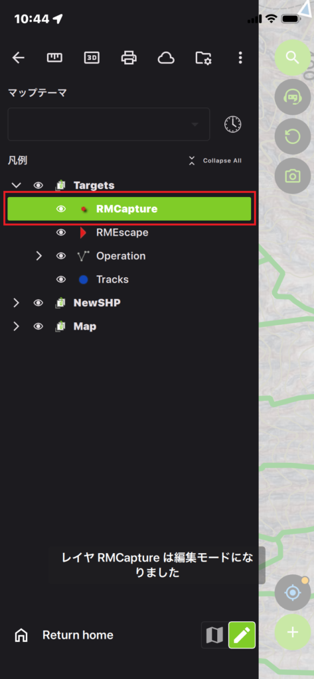Screen dimensions: 314x679
Task: Switch to 3D view
Action: click(92, 58)
